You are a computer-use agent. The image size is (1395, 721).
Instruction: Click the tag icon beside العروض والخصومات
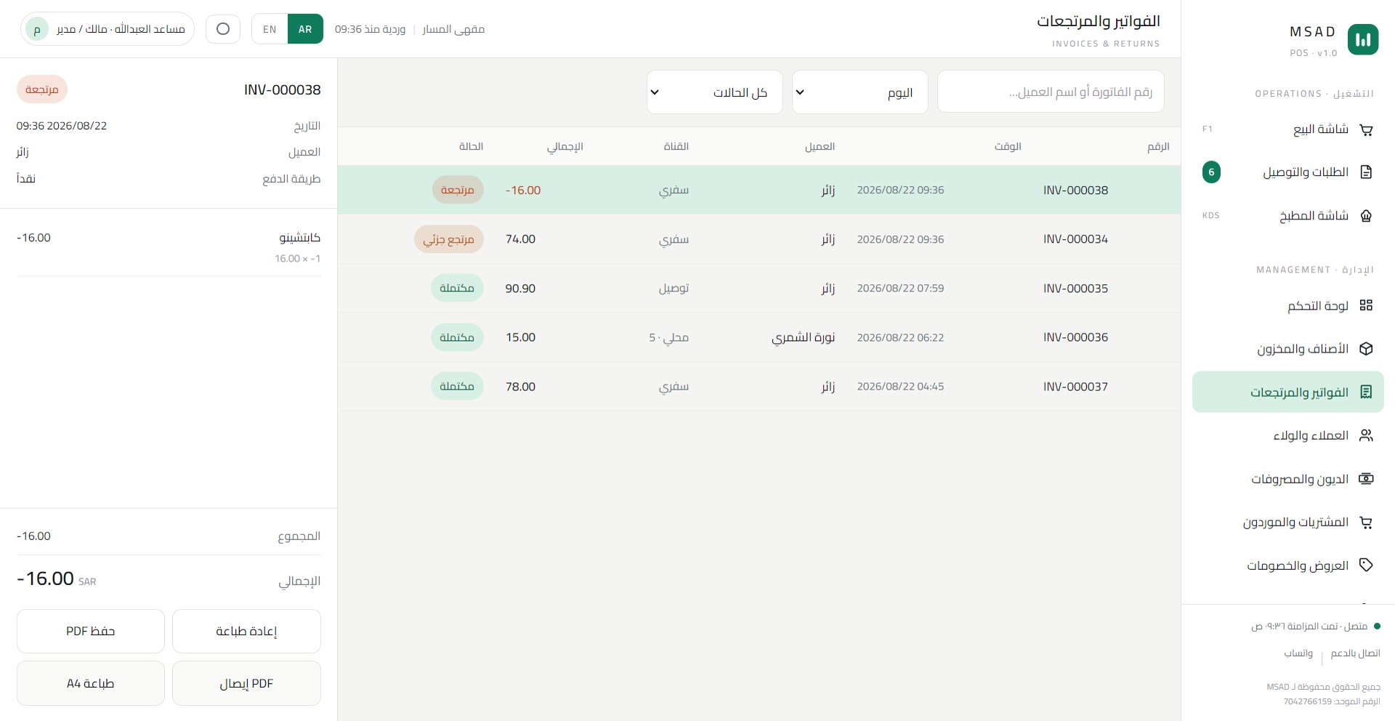tap(1366, 565)
